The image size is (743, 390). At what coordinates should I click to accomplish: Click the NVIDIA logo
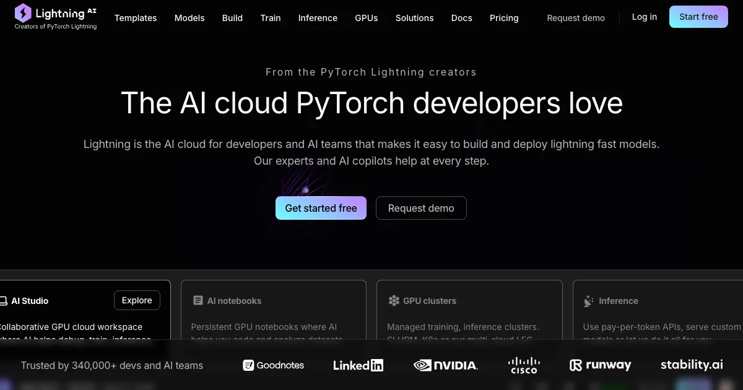coord(445,365)
